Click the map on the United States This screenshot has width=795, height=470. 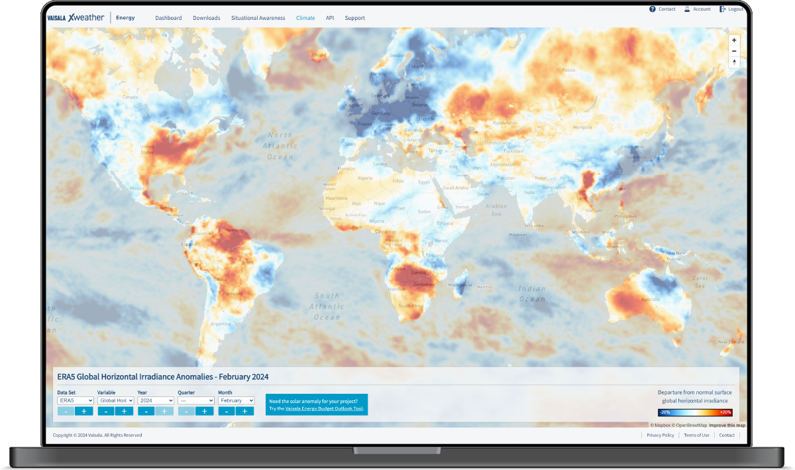(x=147, y=149)
